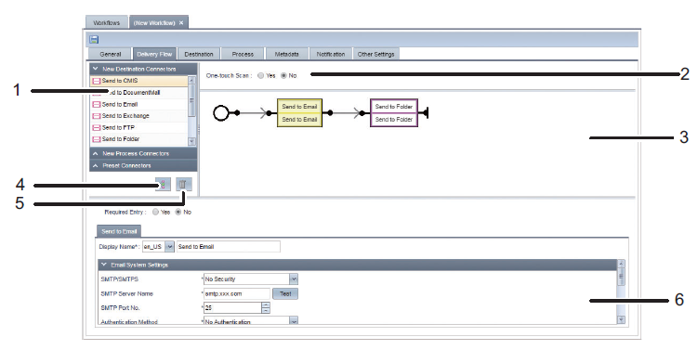Open the Other Settings tab
The width and height of the screenshot is (698, 350).
(x=376, y=54)
